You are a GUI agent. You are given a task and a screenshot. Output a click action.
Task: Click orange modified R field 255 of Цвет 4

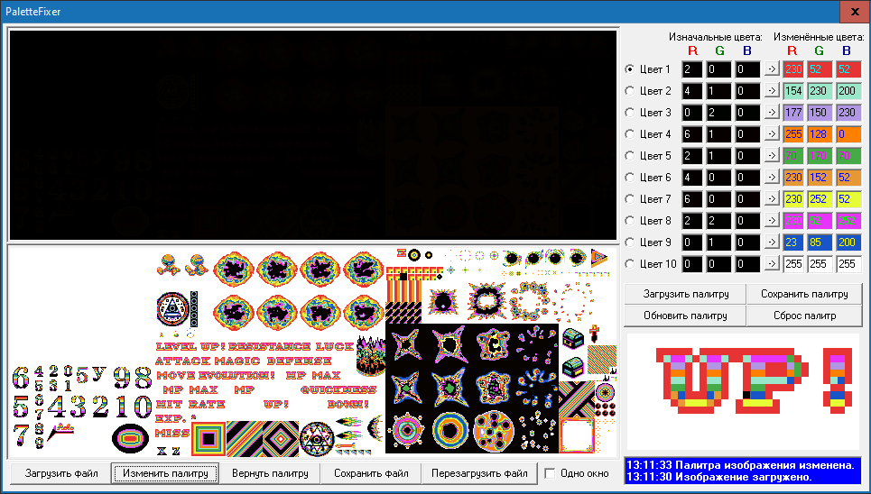793,134
